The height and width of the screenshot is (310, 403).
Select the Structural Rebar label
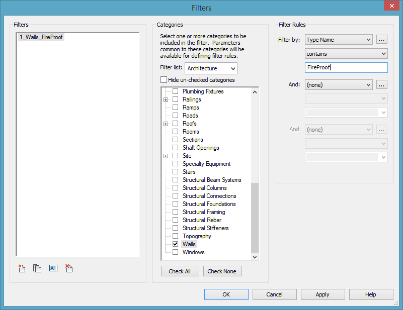202,220
